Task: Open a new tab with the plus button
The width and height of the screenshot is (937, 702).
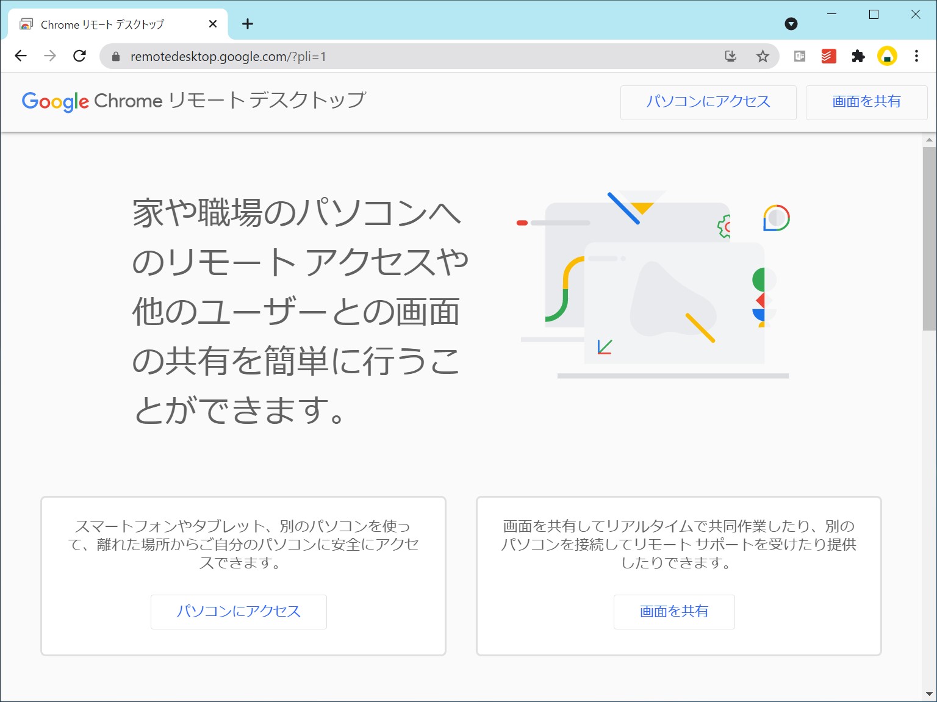Action: (x=247, y=24)
